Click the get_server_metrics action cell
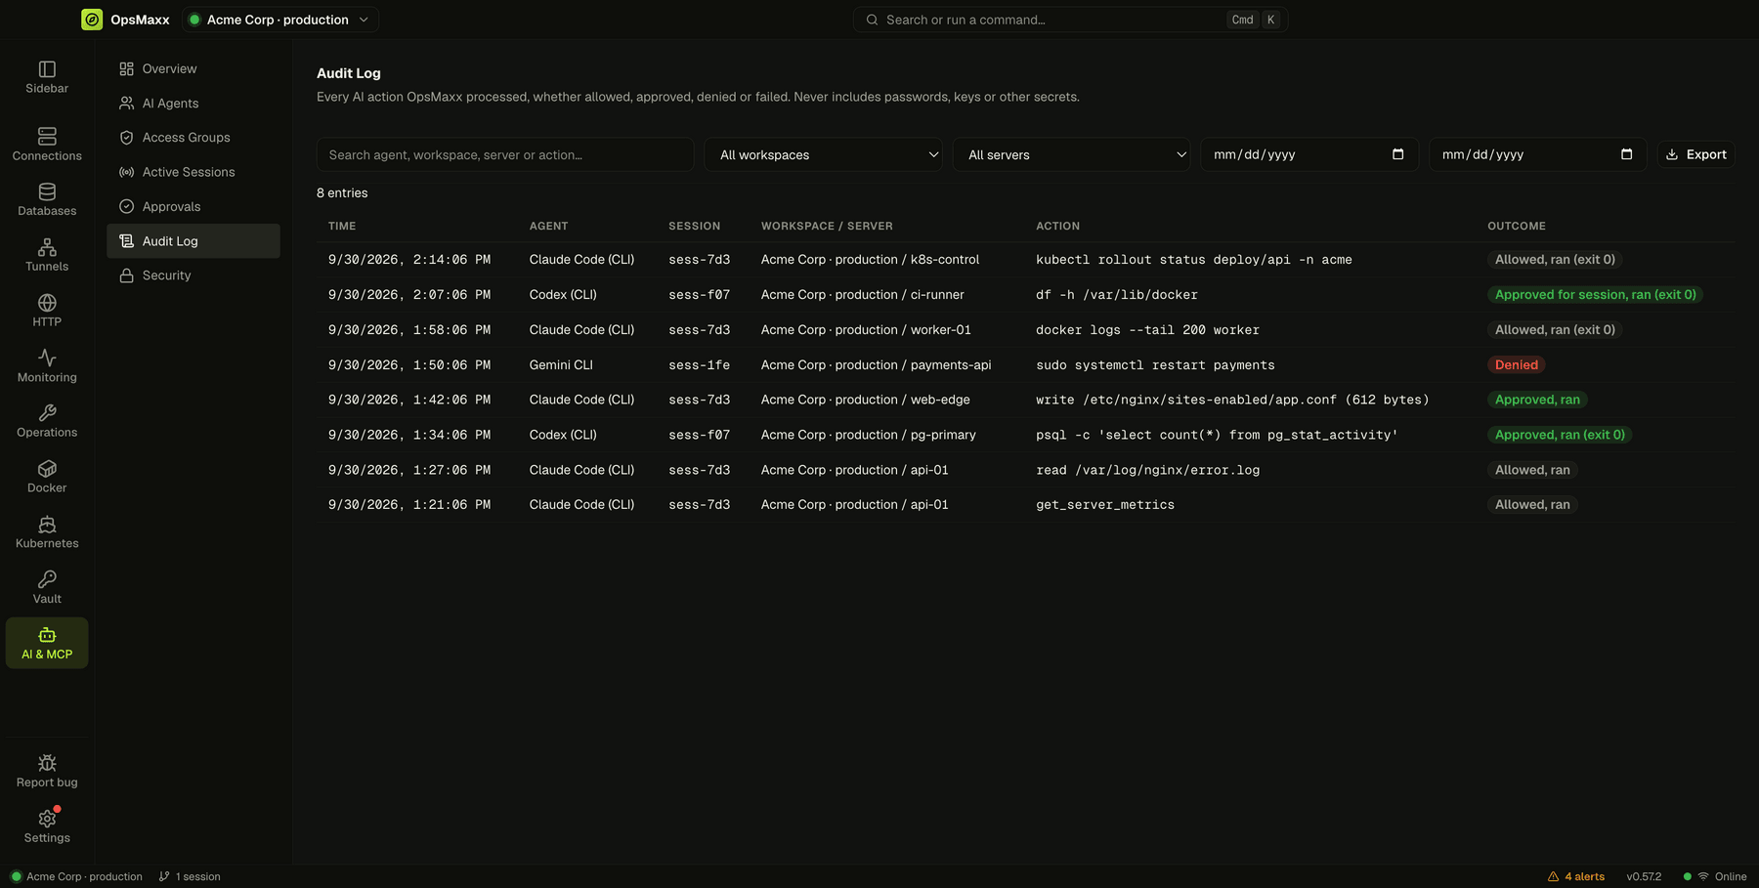Image resolution: width=1759 pixels, height=888 pixels. coord(1105,505)
